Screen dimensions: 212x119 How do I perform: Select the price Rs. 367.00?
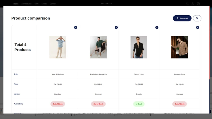coord(98,84)
